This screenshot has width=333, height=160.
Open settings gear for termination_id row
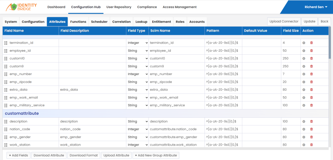tap(304, 43)
